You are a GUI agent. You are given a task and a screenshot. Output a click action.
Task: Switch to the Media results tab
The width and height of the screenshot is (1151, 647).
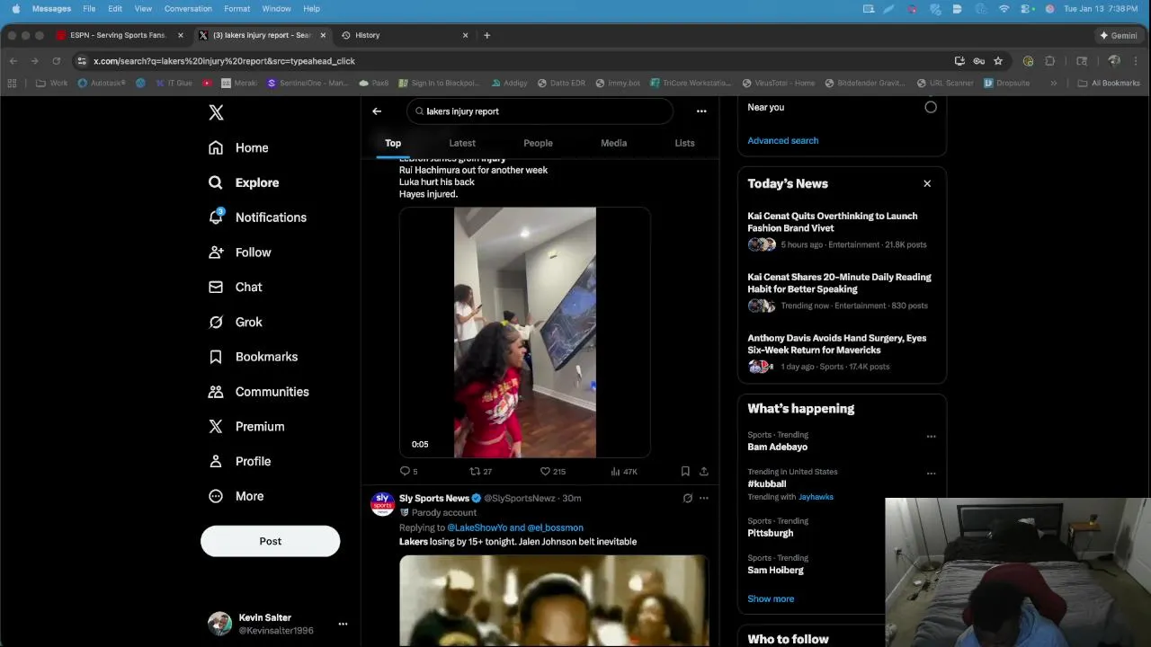click(x=613, y=143)
